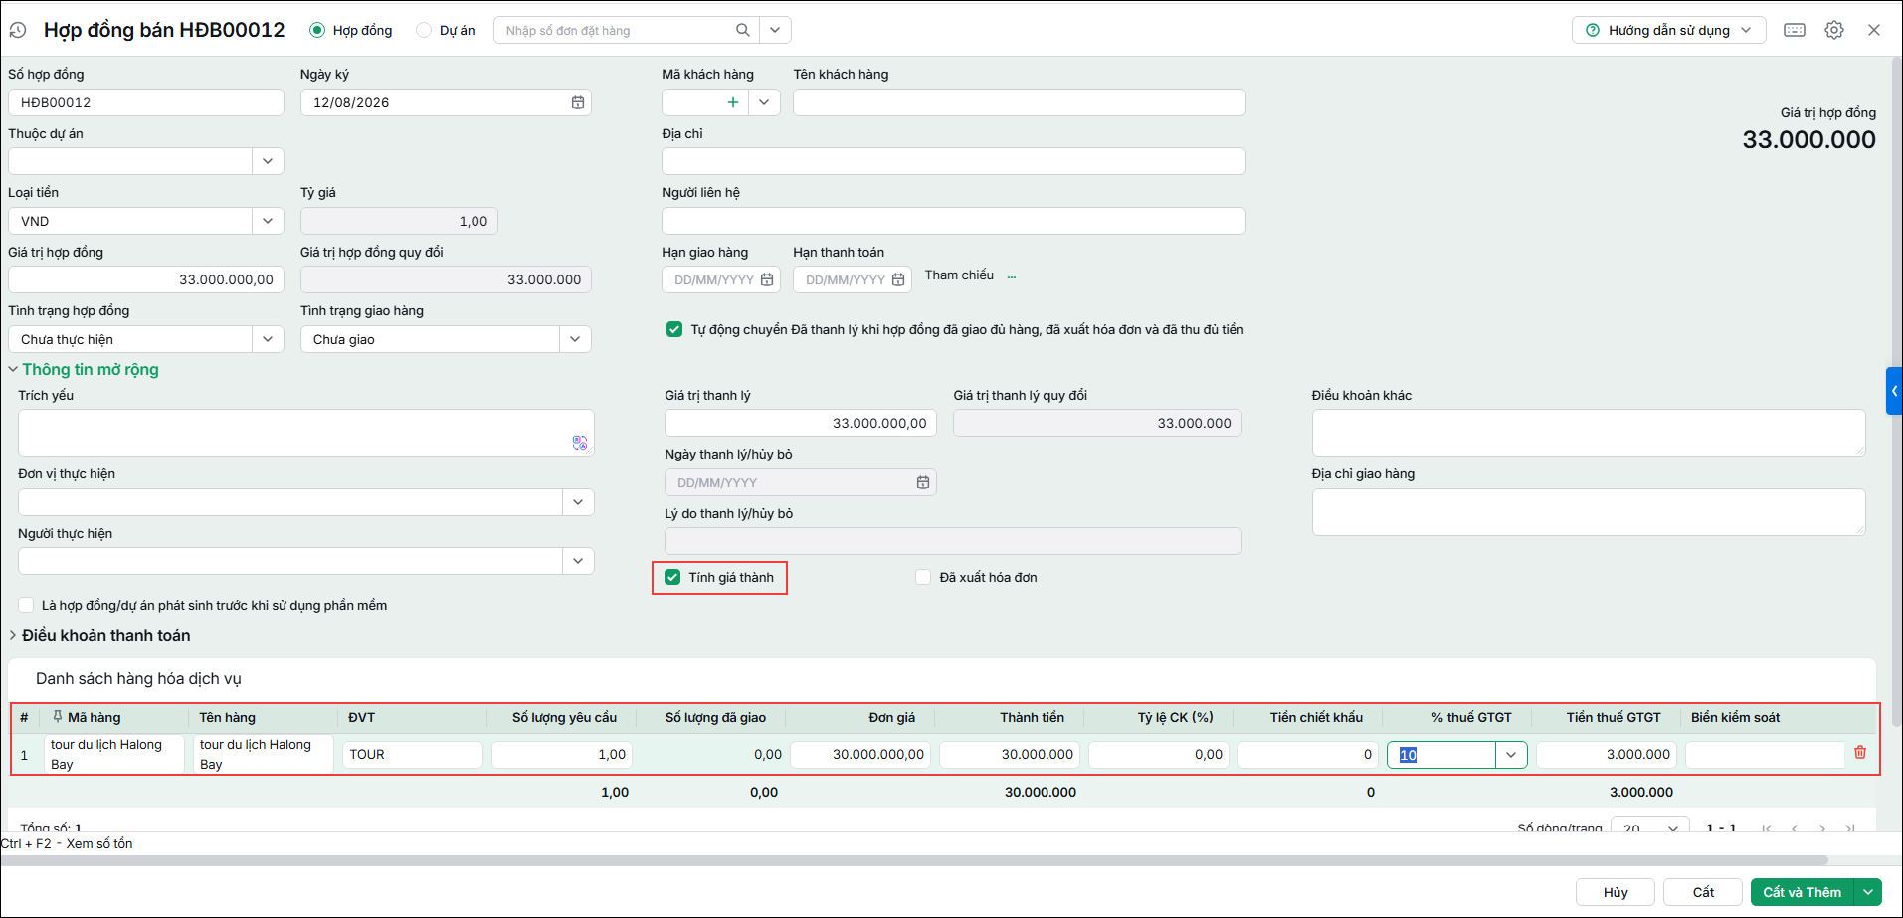This screenshot has height=918, width=1903.
Task: Check the Đã xuất hóa đơn checkbox
Action: (923, 577)
